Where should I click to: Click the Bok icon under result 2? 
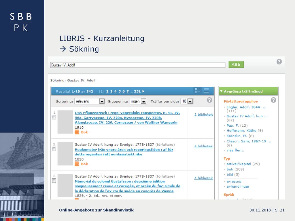(77, 164)
